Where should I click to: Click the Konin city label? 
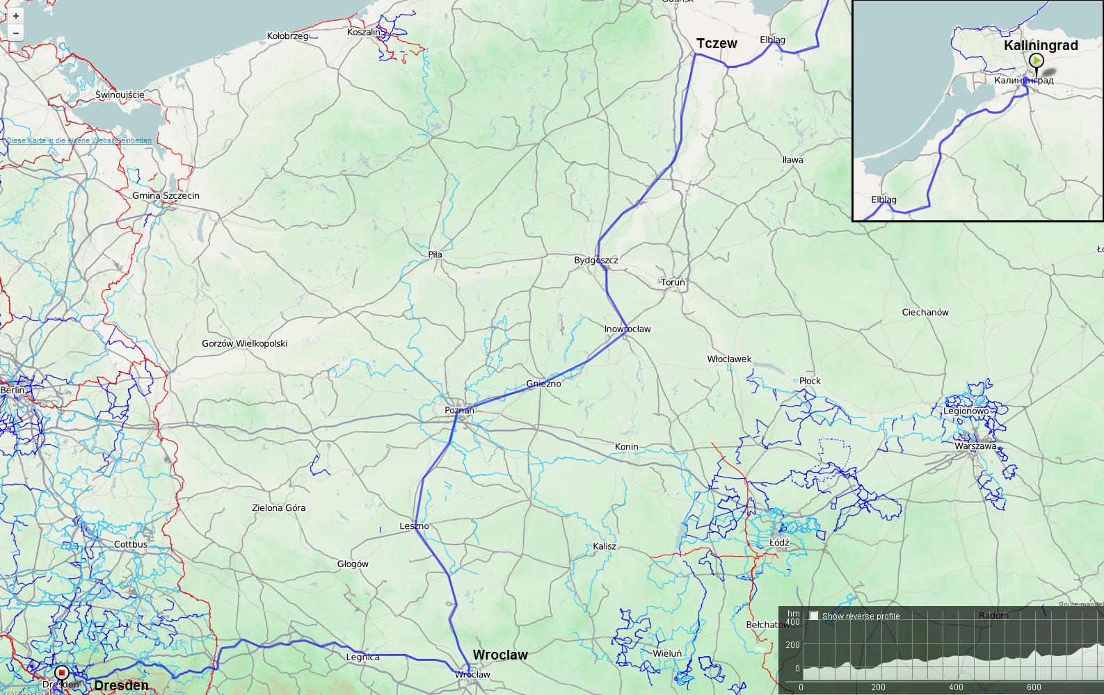626,447
